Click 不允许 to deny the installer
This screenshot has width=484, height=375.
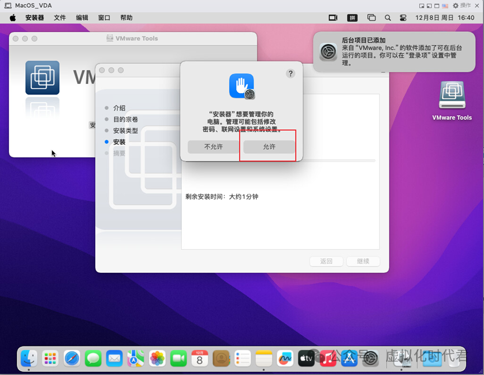213,147
